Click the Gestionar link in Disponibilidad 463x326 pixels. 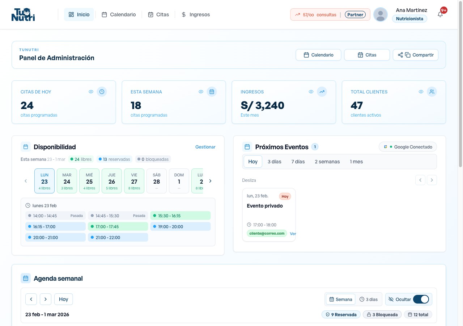pos(205,147)
